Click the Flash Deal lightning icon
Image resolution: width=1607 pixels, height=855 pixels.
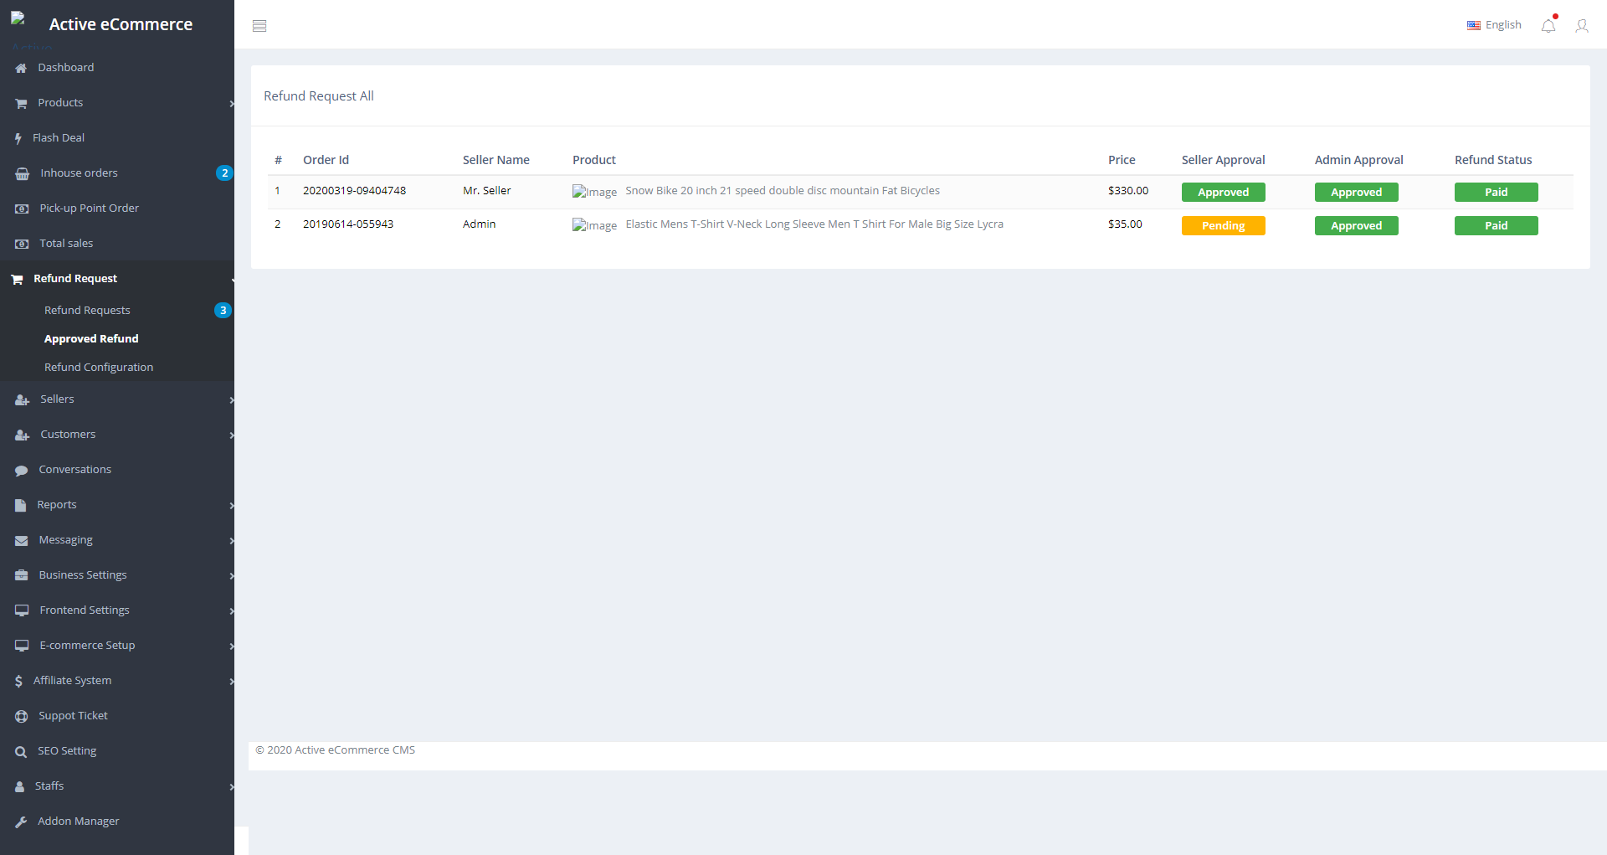[18, 138]
